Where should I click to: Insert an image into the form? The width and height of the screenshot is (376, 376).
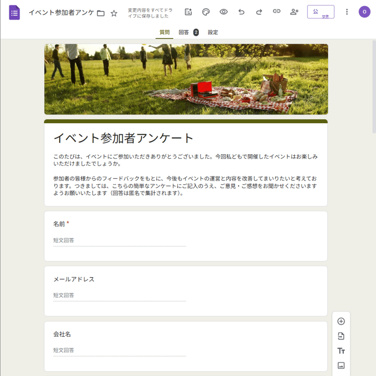[341, 366]
